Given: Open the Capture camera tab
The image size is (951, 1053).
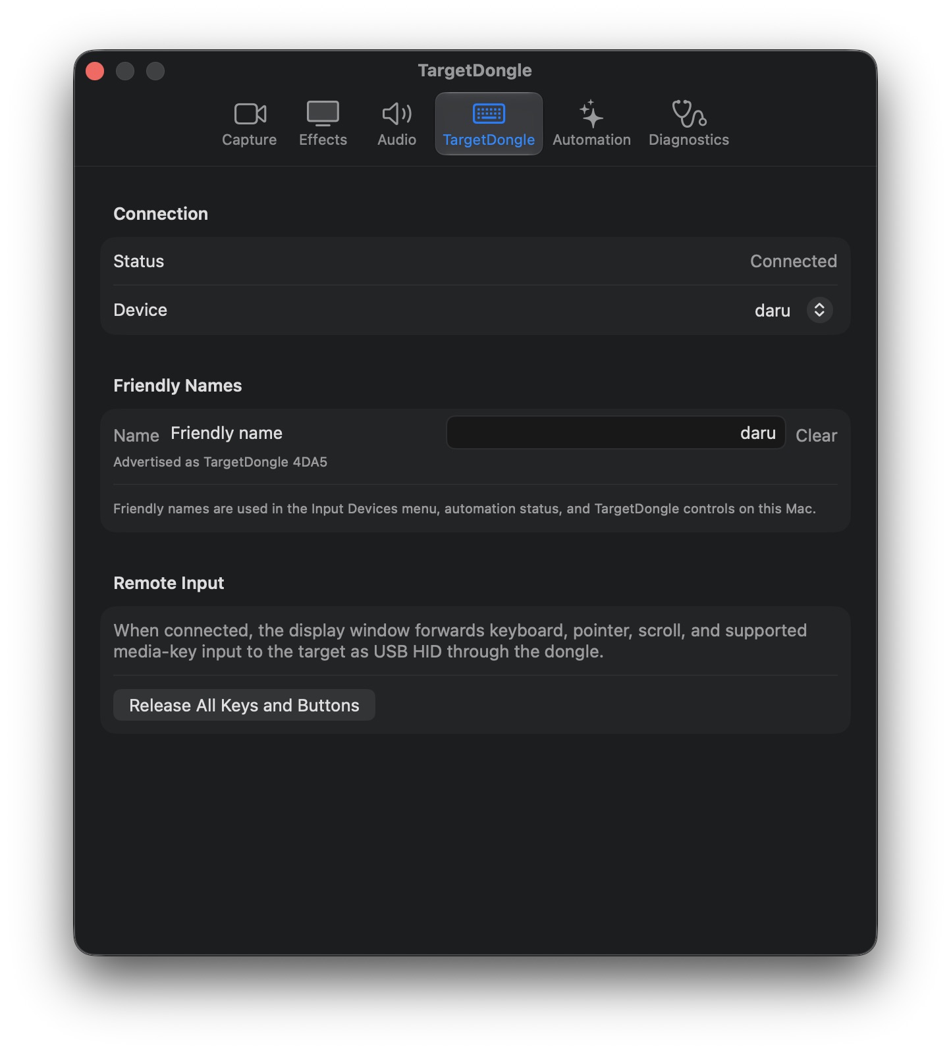Looking at the screenshot, I should click(x=249, y=124).
